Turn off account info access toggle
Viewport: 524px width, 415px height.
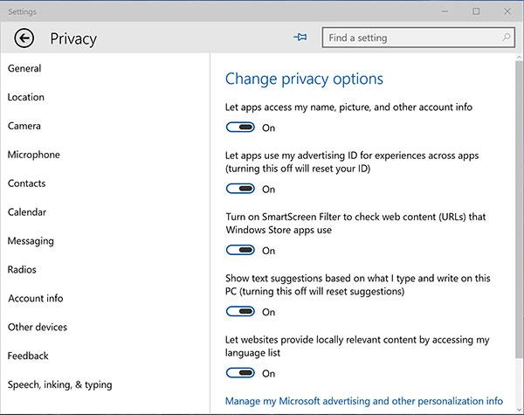coord(240,127)
